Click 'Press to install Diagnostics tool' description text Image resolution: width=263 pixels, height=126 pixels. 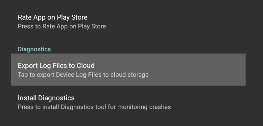pos(94,107)
